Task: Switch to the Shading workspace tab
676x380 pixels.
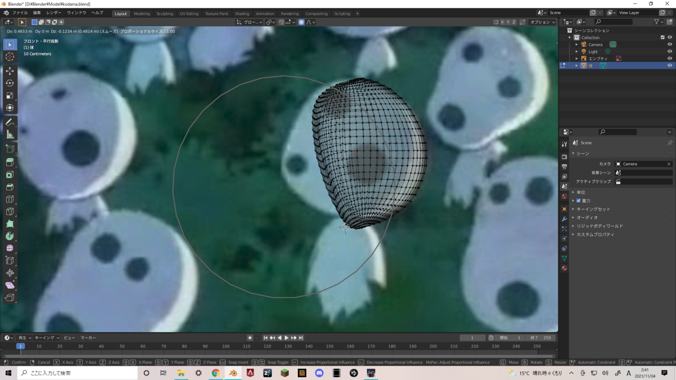Action: (x=242, y=14)
